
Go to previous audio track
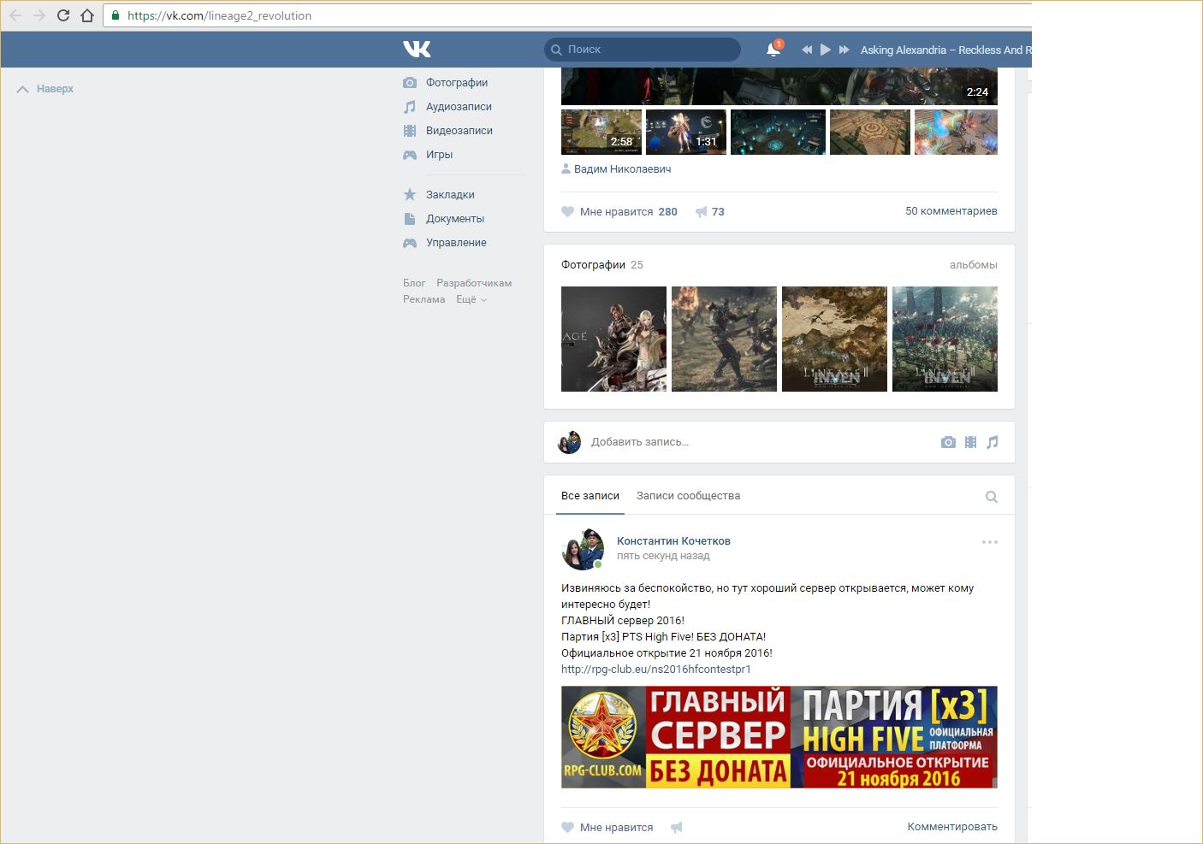coord(806,50)
